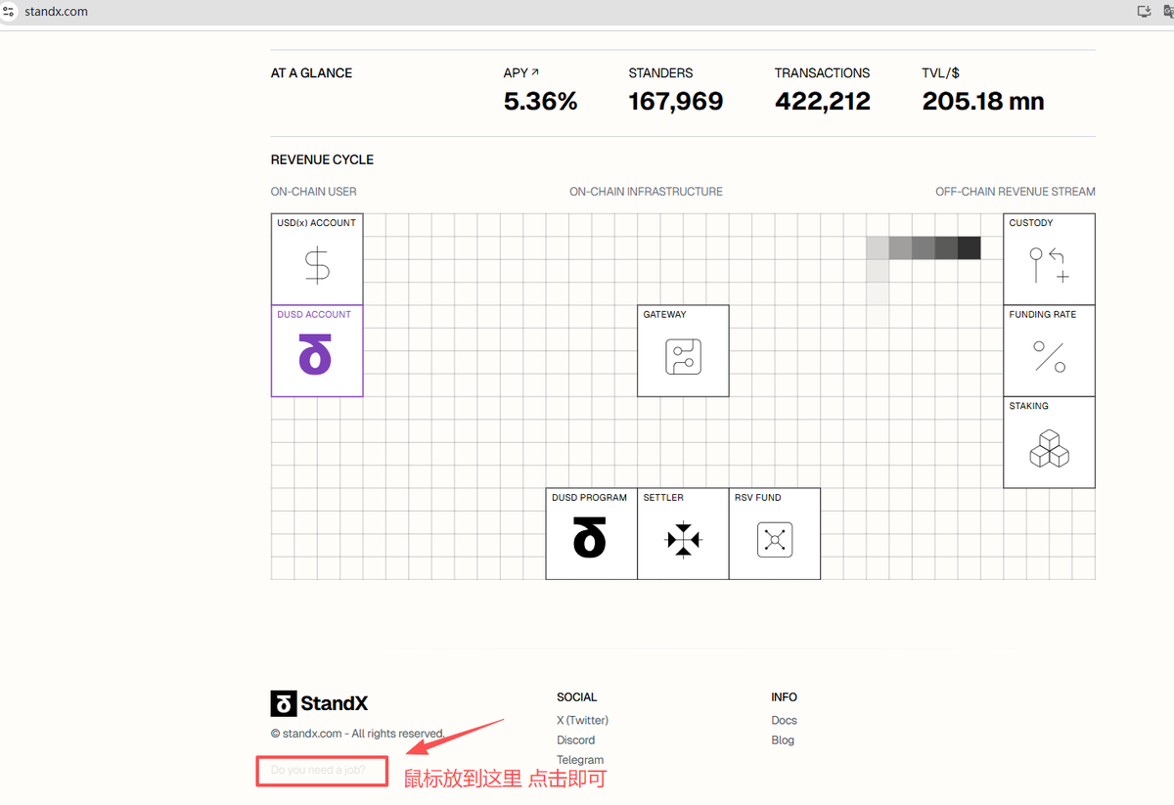Click the DUSD PROGRAM tile label
Viewport: 1174px width, 805px height.
click(x=589, y=498)
